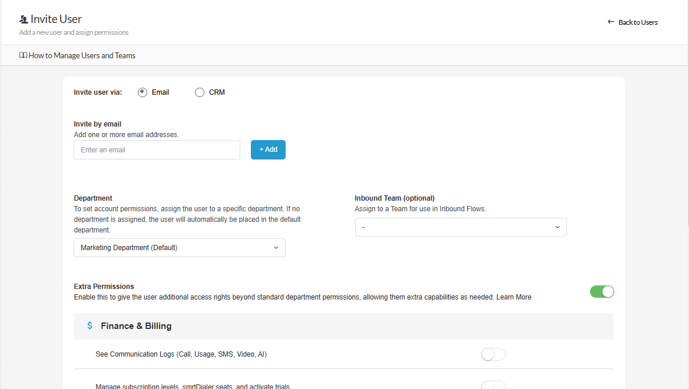Select the CRM invite radio button
The height and width of the screenshot is (389, 689).
click(200, 92)
